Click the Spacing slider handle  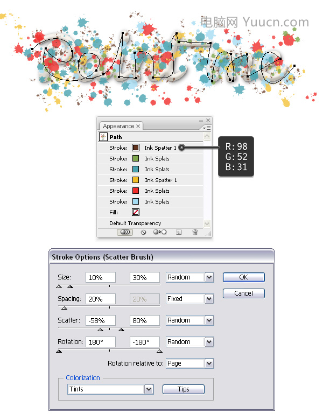pyautogui.click(x=64, y=308)
